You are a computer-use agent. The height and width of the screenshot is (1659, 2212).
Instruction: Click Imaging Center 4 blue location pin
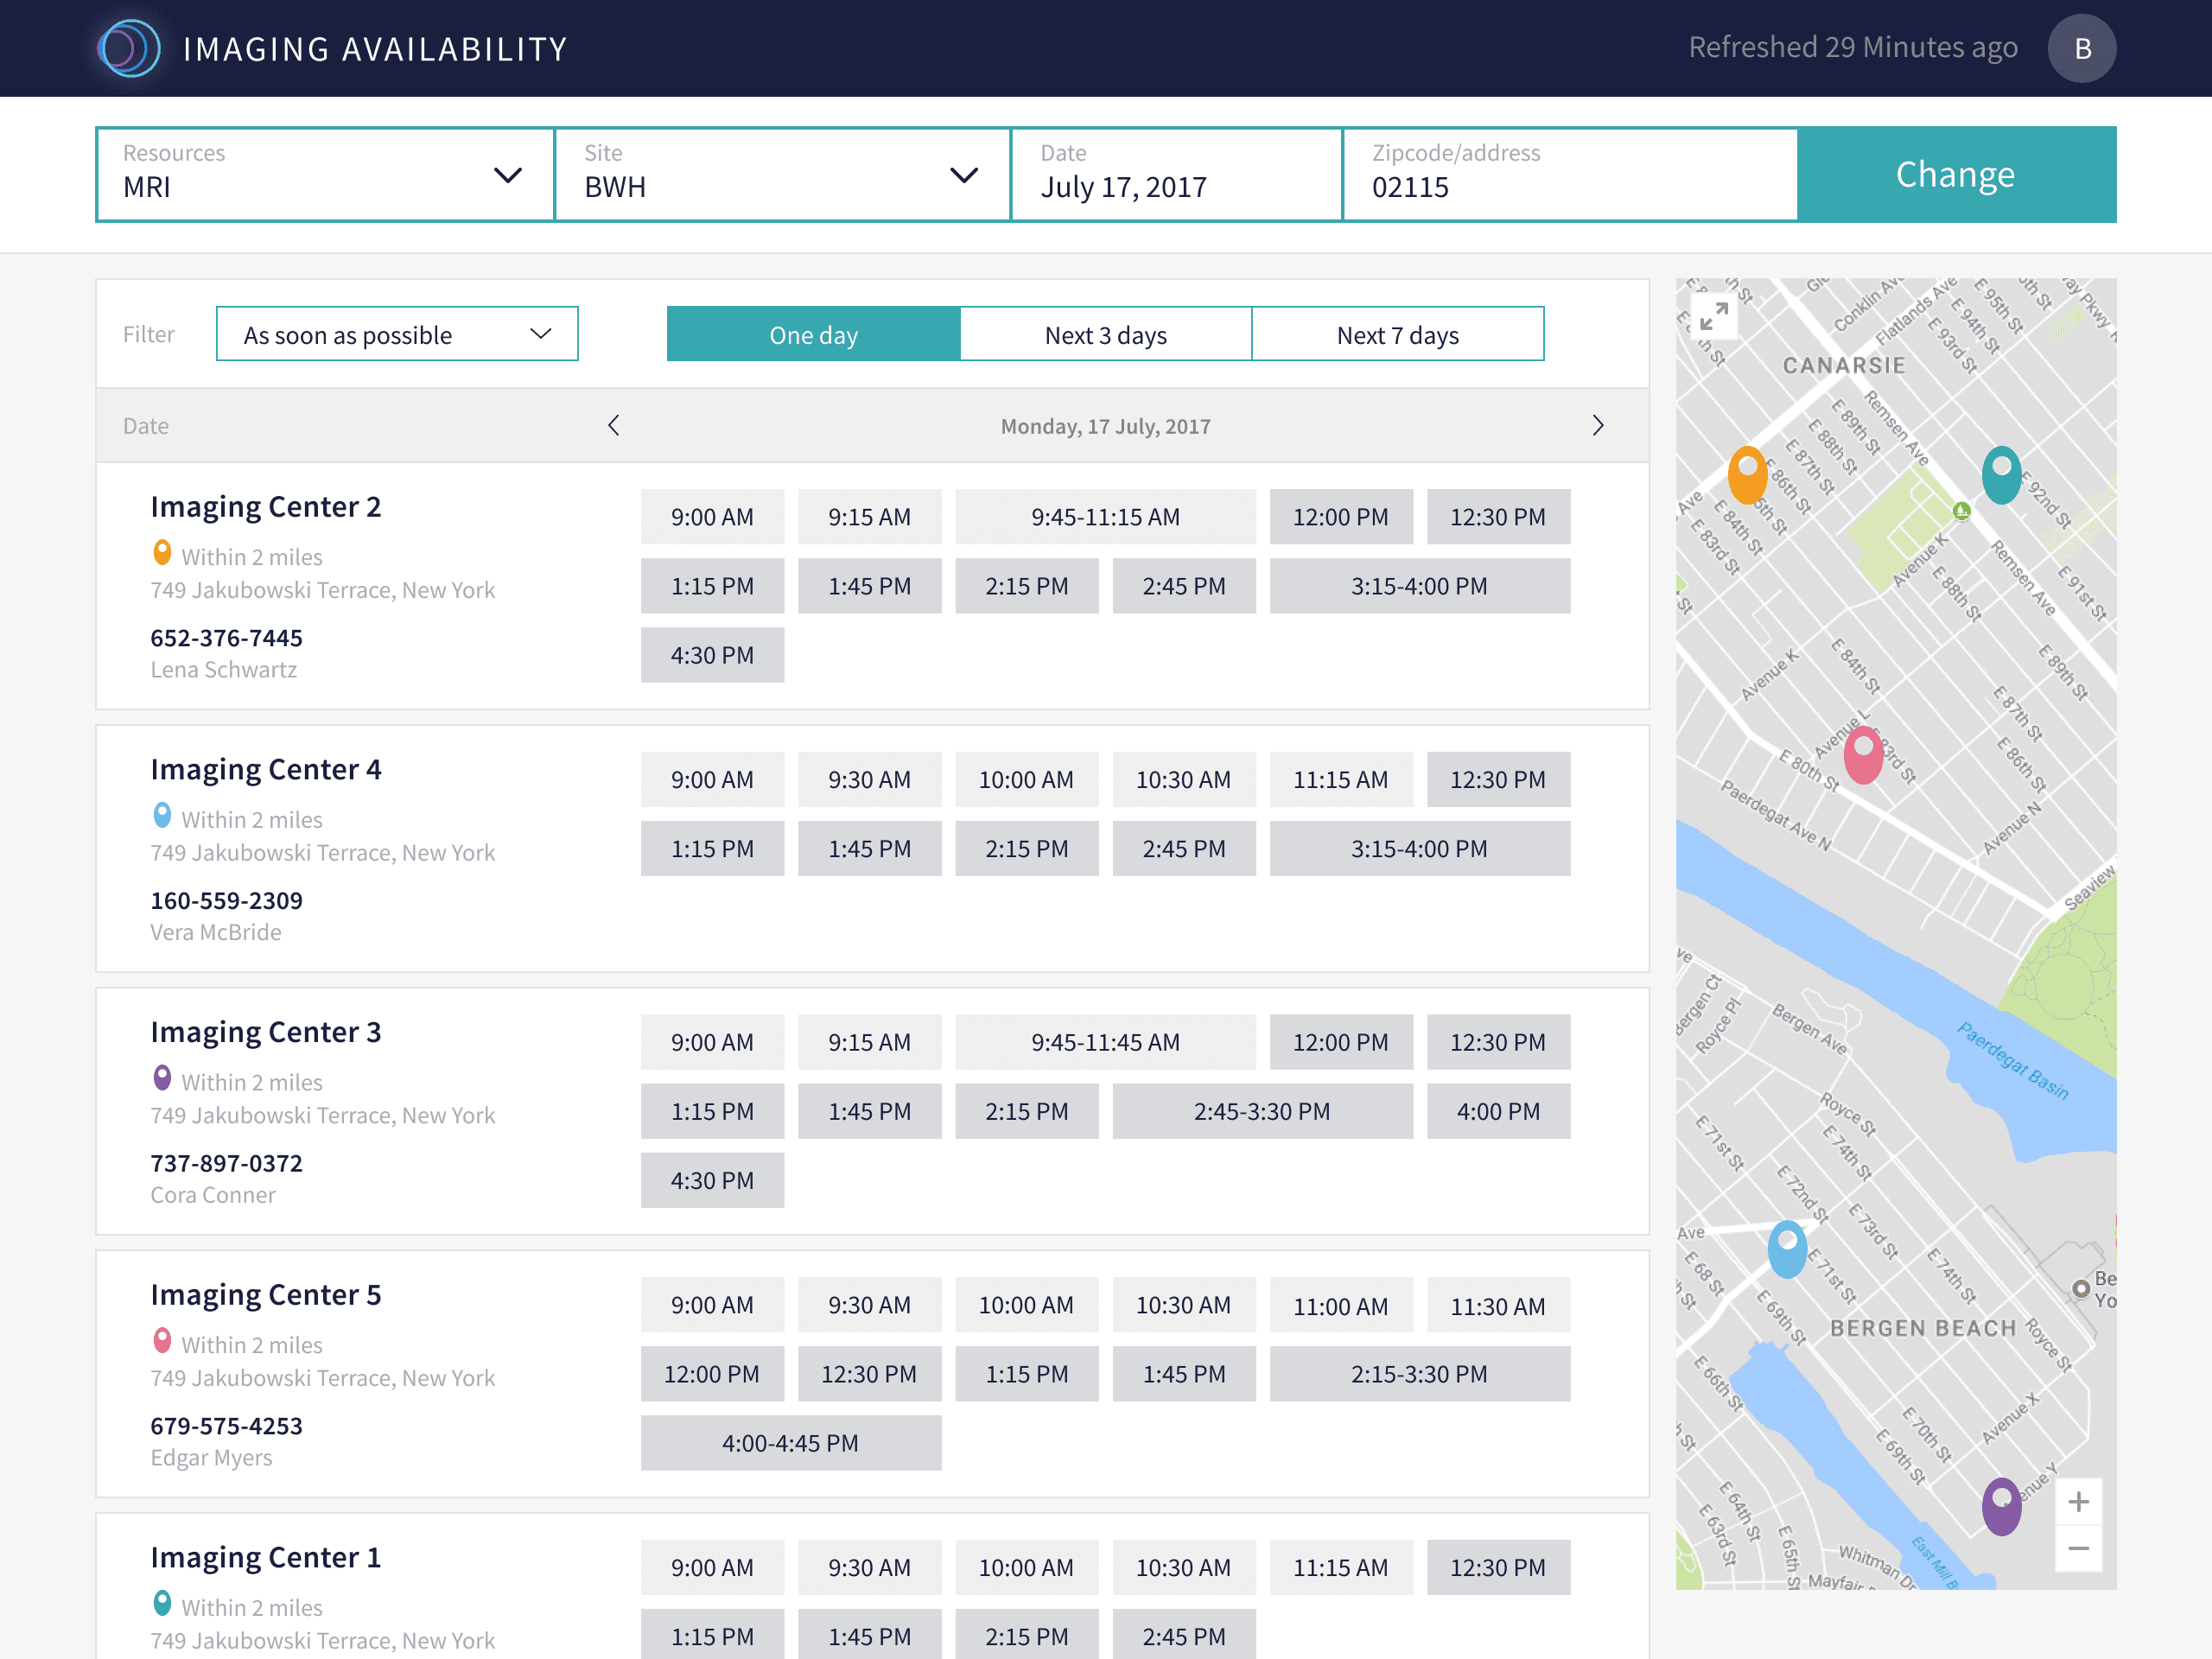click(x=162, y=816)
